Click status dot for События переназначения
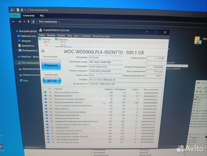 tap(48, 130)
